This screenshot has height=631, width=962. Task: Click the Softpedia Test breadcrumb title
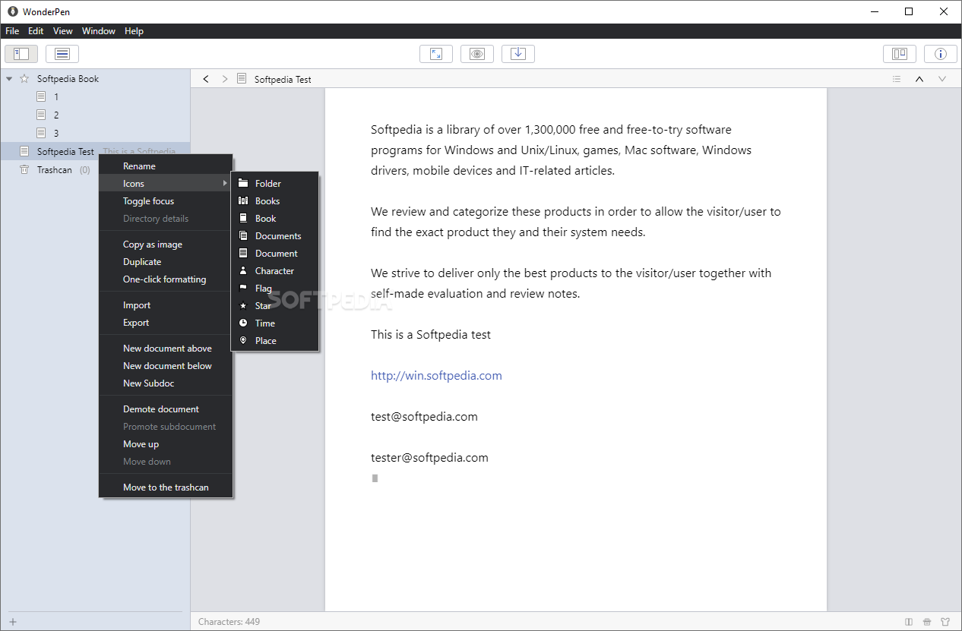click(283, 79)
